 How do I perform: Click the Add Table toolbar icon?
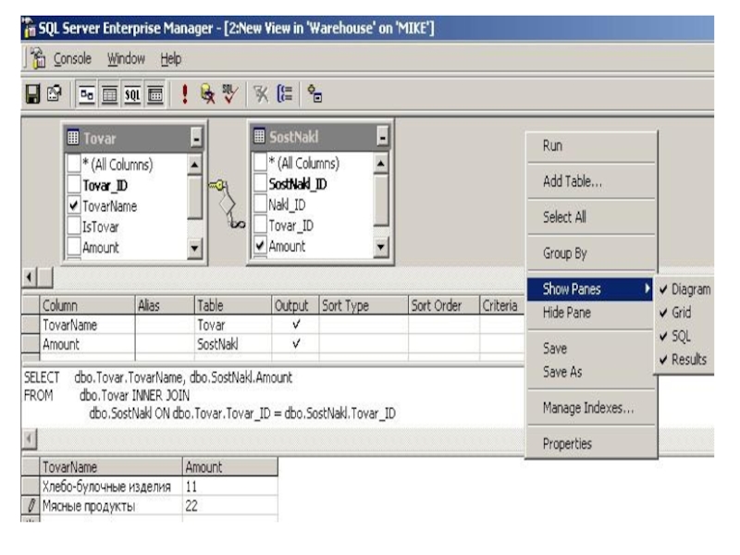pos(316,92)
